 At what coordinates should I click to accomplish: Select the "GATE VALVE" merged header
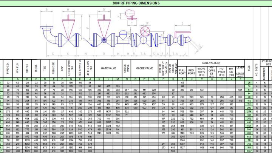(x=108, y=68)
